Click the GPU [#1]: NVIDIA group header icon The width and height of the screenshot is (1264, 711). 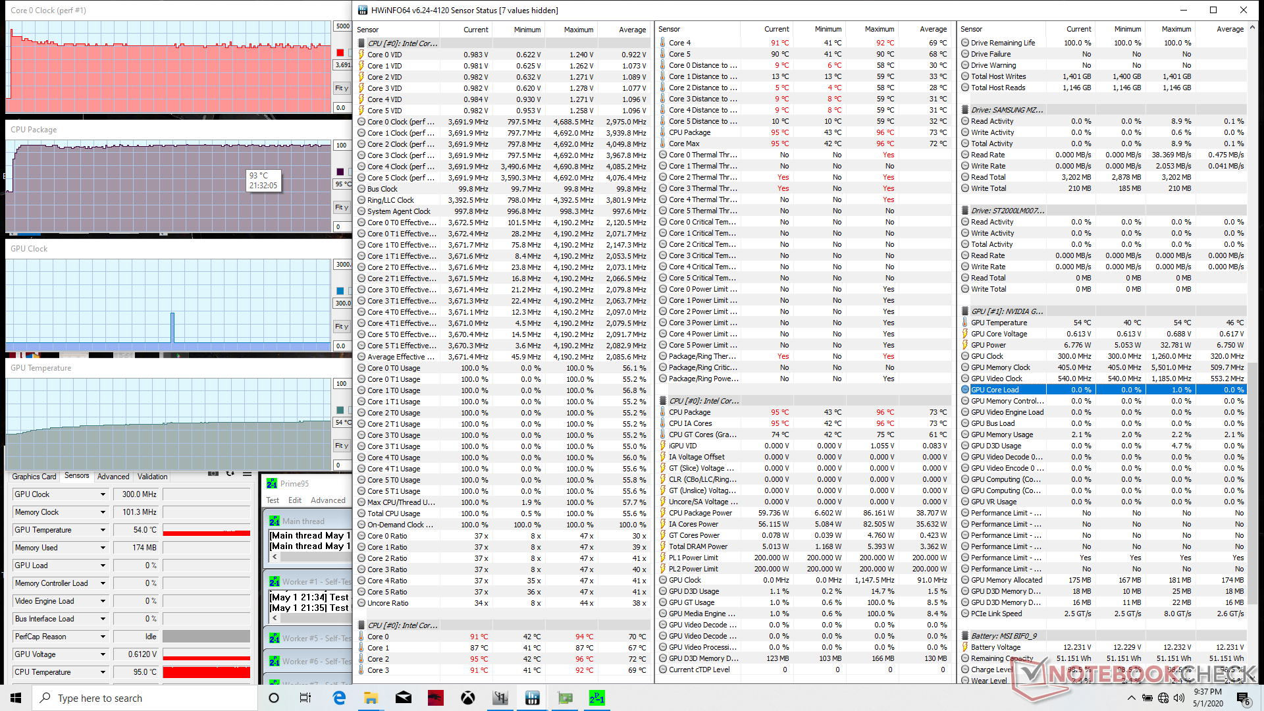(965, 311)
